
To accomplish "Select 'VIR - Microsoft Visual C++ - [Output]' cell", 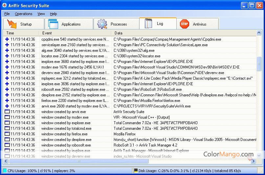I will tap(142, 117).
